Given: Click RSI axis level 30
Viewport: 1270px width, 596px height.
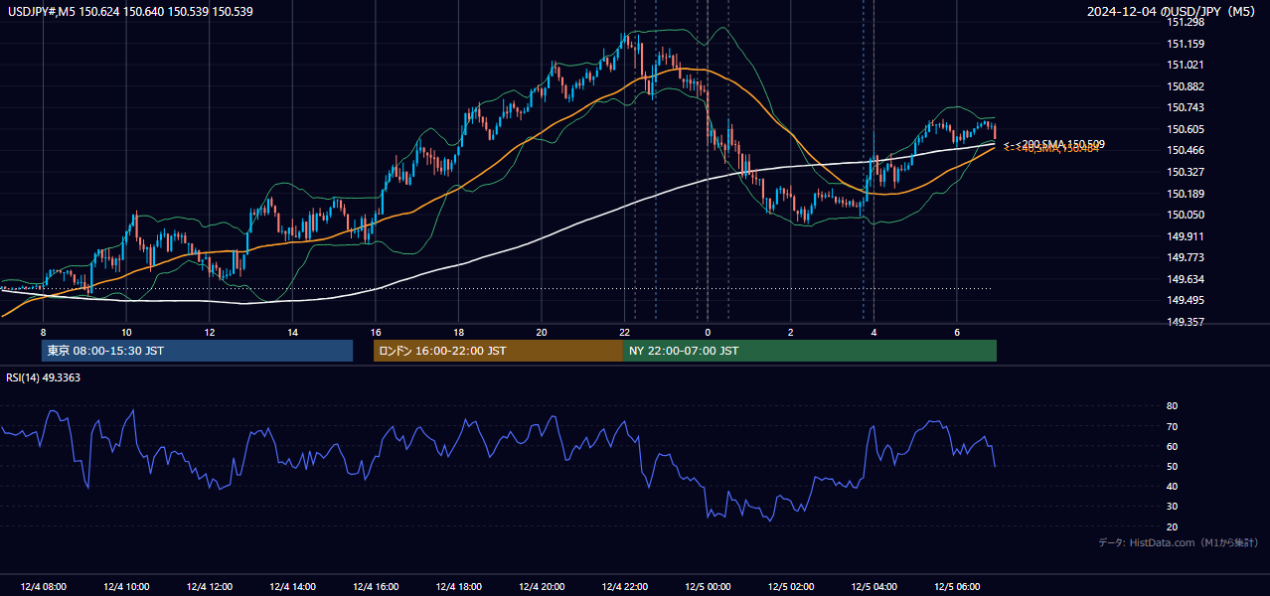Looking at the screenshot, I should (x=1173, y=507).
